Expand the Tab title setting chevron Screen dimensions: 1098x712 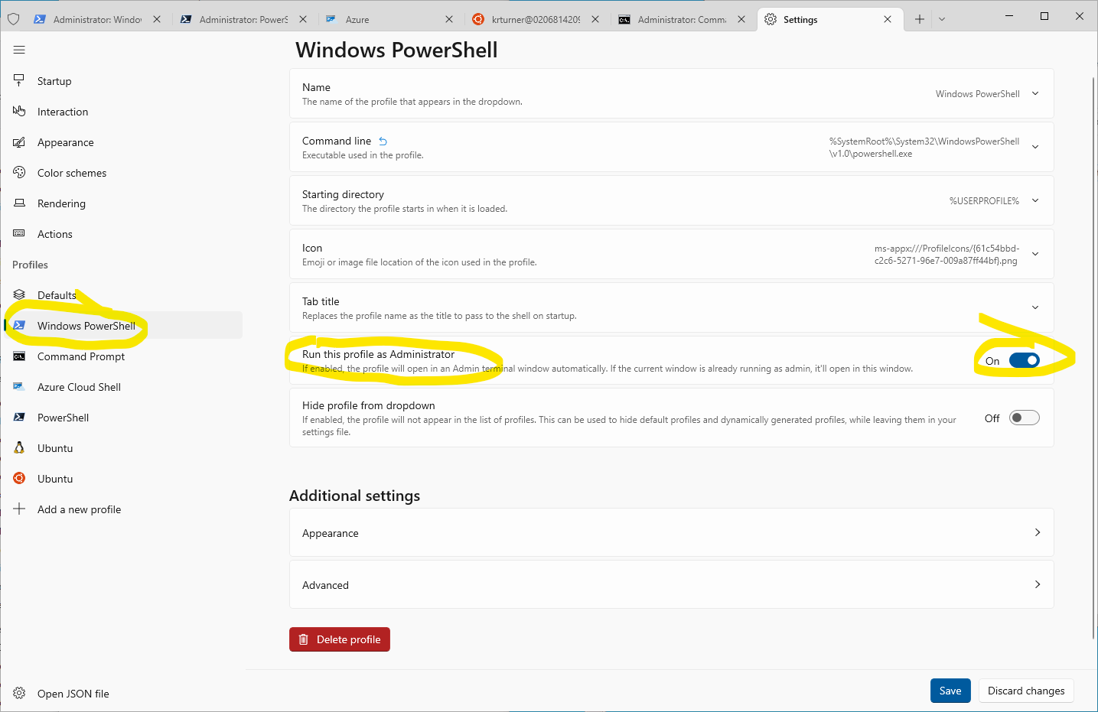click(x=1035, y=307)
